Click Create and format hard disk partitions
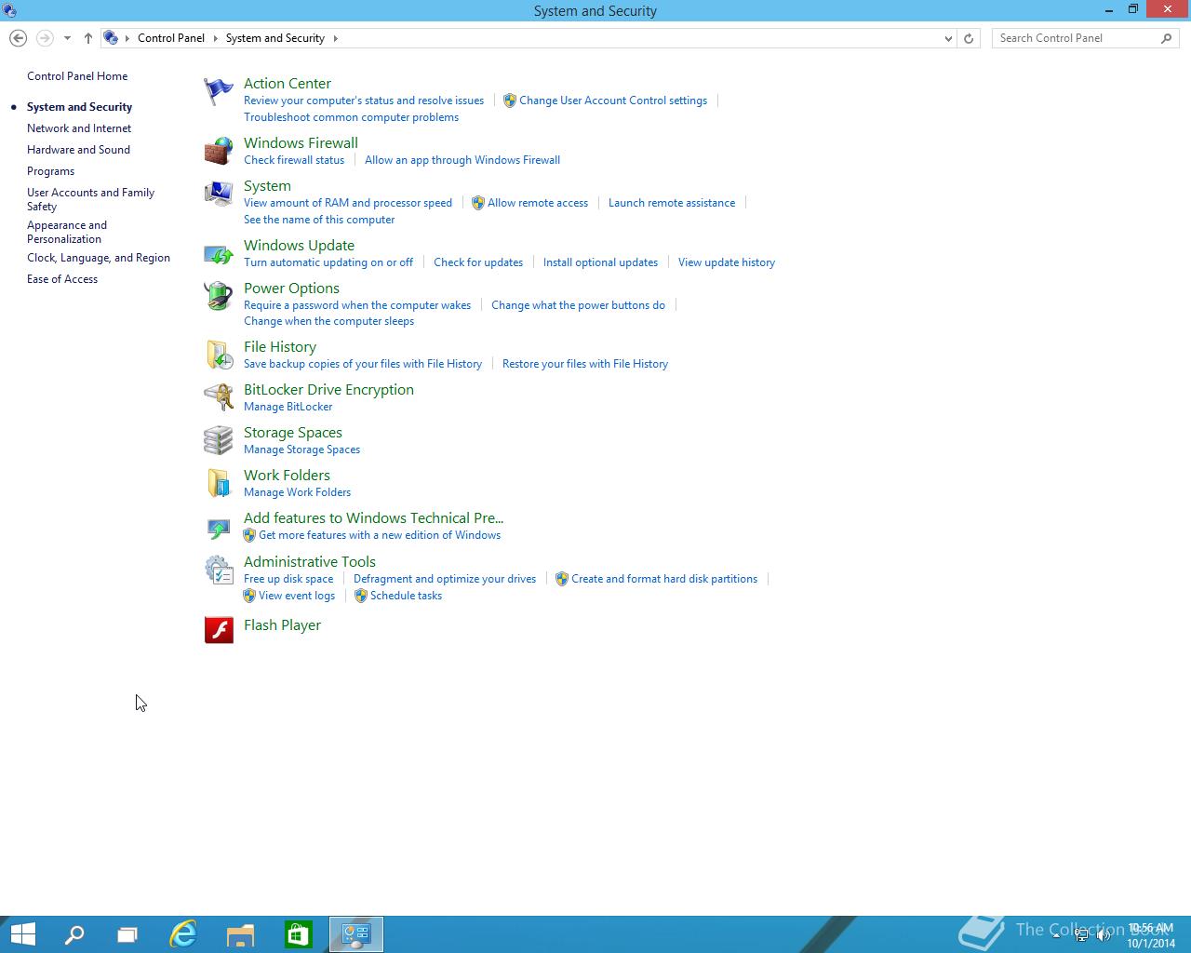This screenshot has height=953, width=1191. tap(664, 579)
